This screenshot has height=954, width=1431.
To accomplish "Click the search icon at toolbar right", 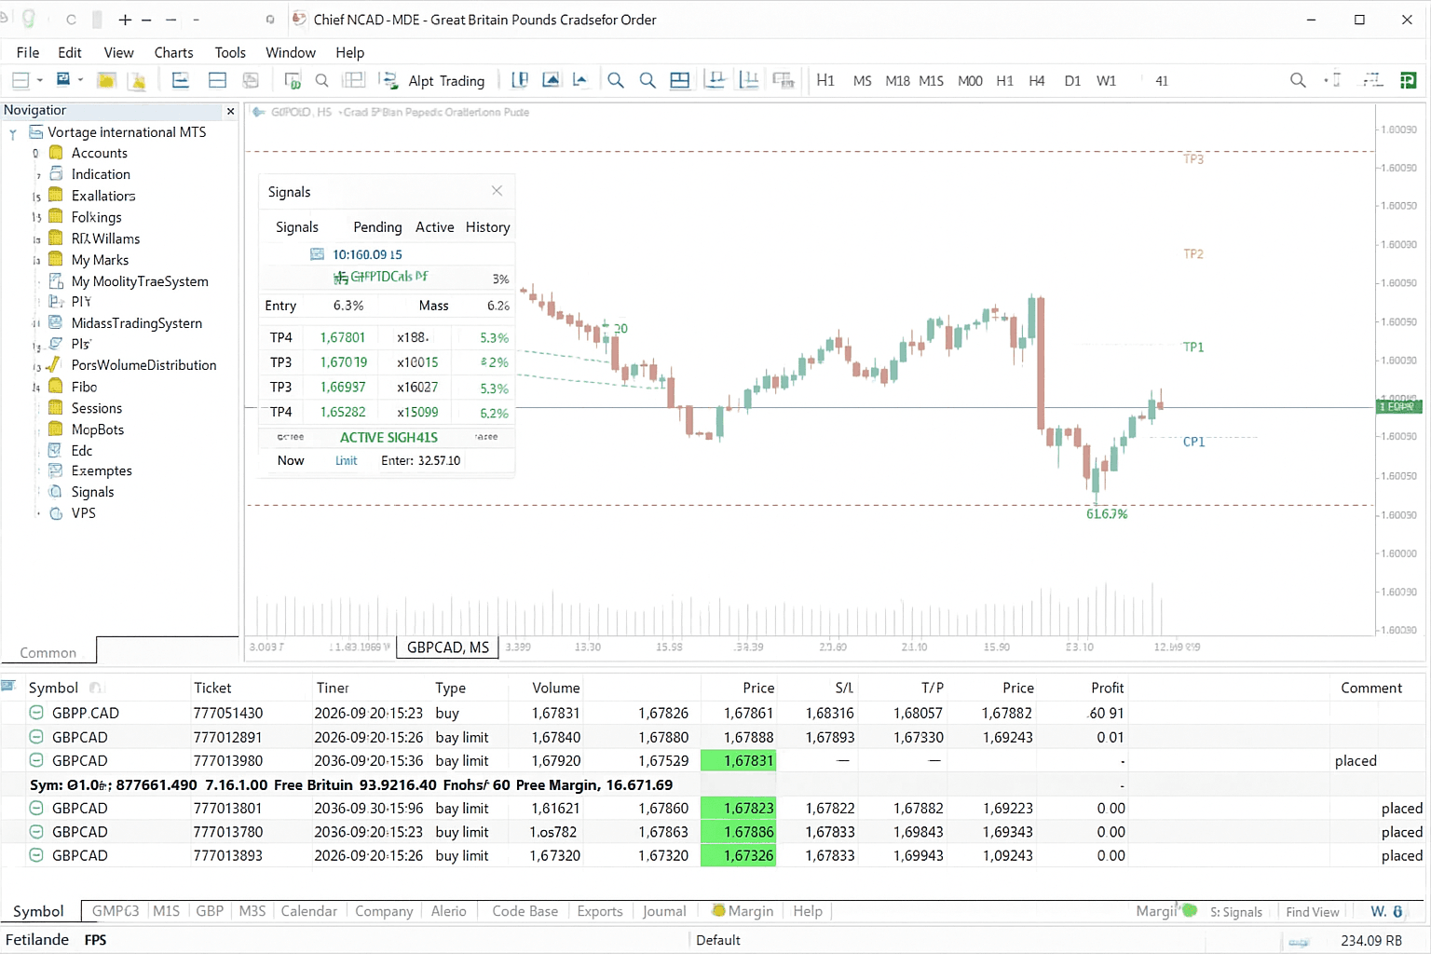I will [1298, 80].
